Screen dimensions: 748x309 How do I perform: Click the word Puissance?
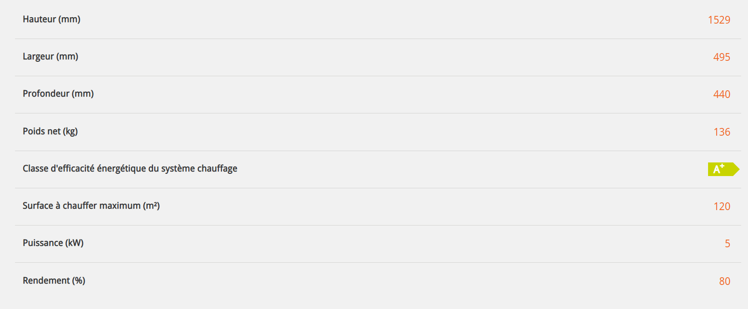[x=43, y=243]
